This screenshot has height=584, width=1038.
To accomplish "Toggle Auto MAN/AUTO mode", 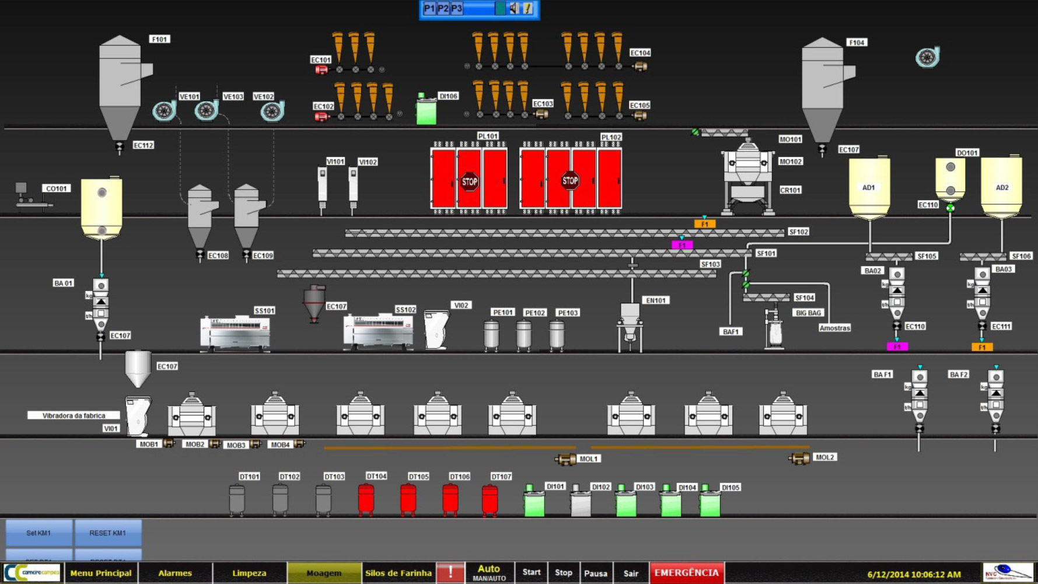I will (x=489, y=572).
